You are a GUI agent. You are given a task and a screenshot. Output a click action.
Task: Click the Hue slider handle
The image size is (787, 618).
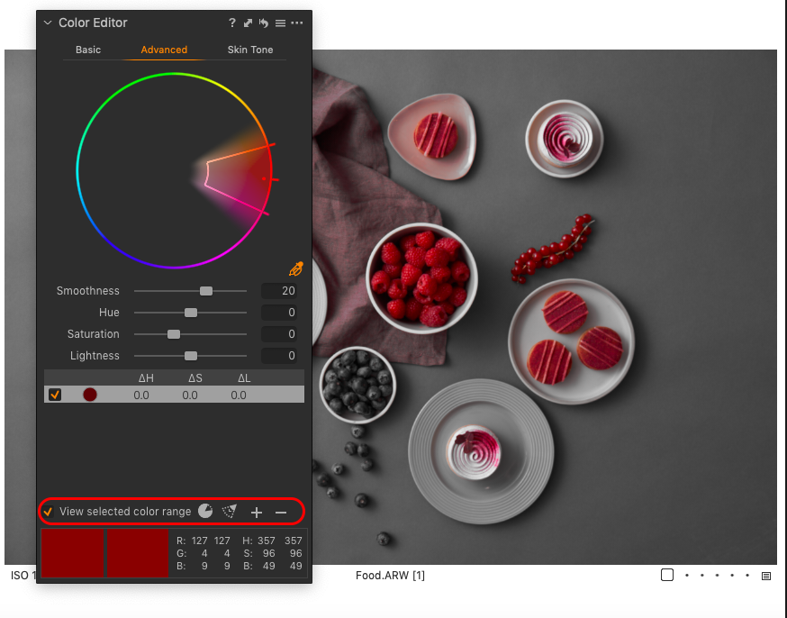[191, 313]
